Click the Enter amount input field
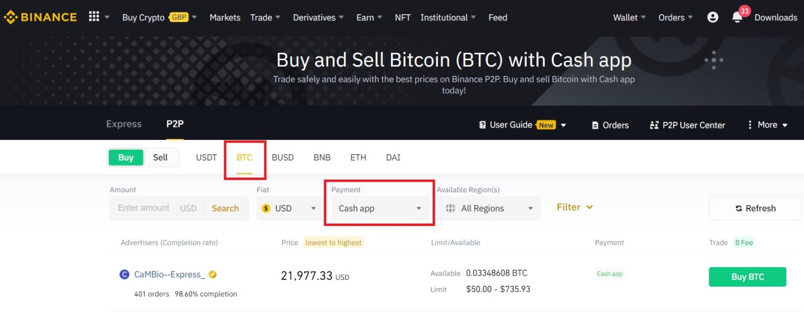Viewport: 804px width, 317px height. point(143,208)
